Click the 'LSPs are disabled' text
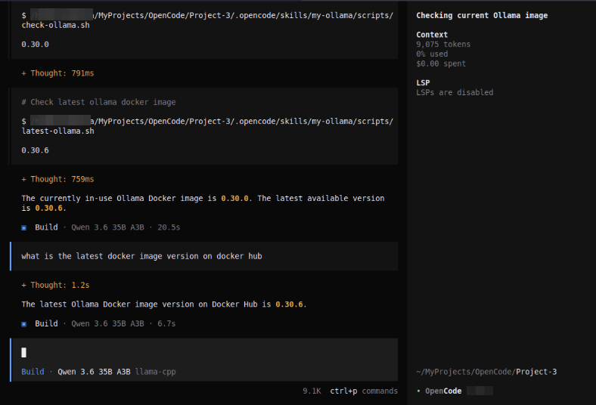The height and width of the screenshot is (405, 596). [x=455, y=93]
